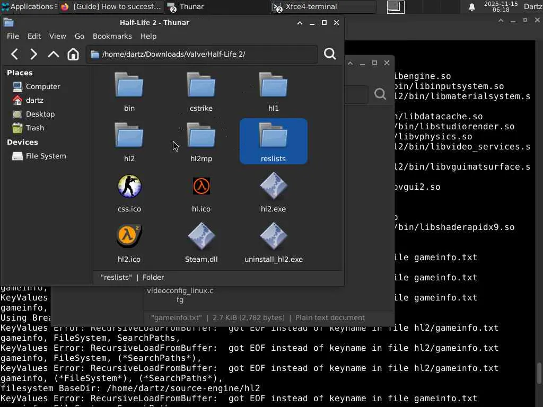This screenshot has height=407, width=543.
Task: Open the Go menu
Action: (80, 36)
